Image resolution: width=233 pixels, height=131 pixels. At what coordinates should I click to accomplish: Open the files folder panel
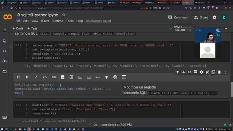(x=4, y=72)
